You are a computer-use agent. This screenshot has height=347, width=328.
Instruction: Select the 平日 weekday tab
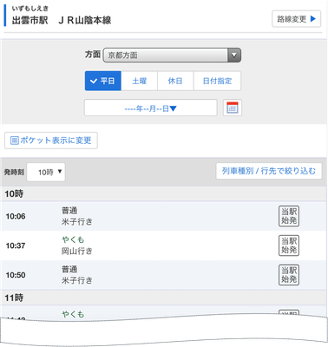point(103,81)
